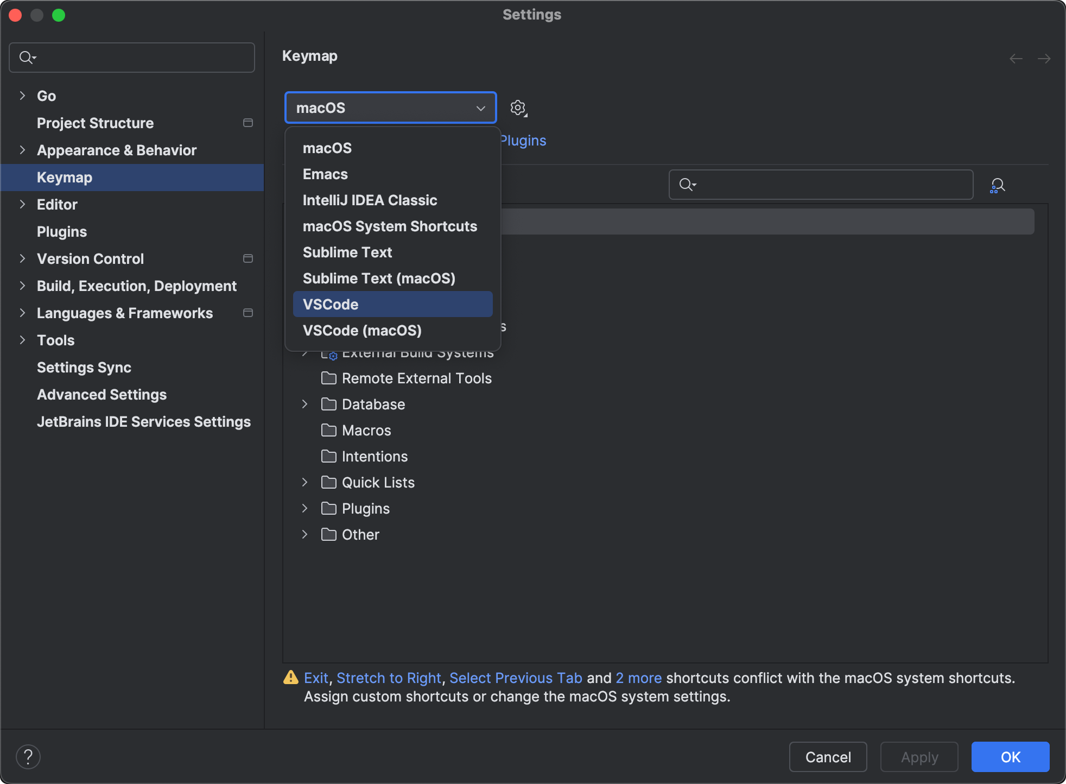
Task: Click the Macros folder icon
Action: click(329, 430)
